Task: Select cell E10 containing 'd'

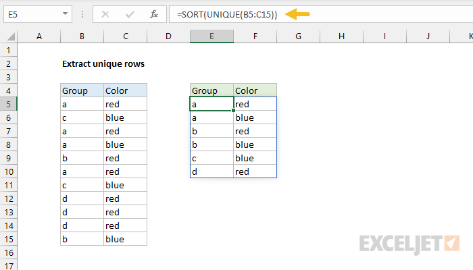Action: tap(211, 171)
